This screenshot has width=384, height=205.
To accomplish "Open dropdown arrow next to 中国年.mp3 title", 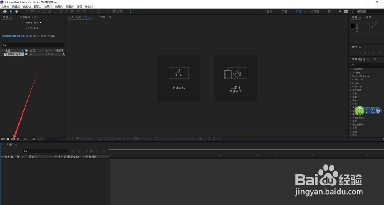I will (x=40, y=23).
